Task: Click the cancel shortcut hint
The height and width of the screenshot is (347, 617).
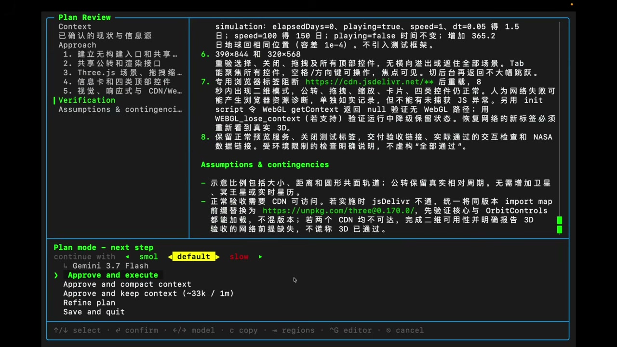Action: (x=405, y=330)
